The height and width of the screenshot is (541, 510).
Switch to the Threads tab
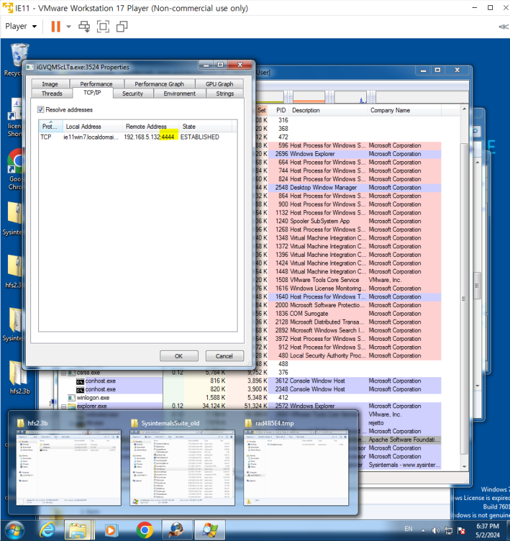[x=52, y=94]
